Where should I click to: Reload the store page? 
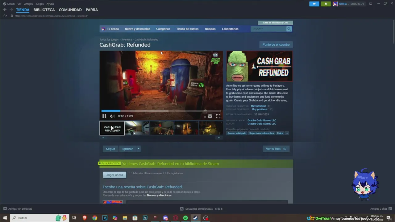tap(5, 16)
